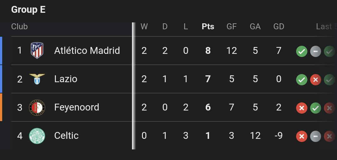Select the GF column header
This screenshot has width=337, height=160.
232,26
